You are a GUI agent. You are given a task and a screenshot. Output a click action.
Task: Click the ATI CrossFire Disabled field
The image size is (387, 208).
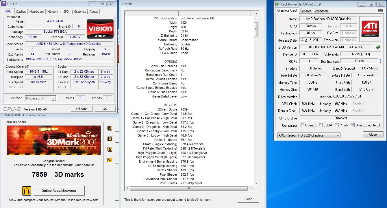pos(340,118)
